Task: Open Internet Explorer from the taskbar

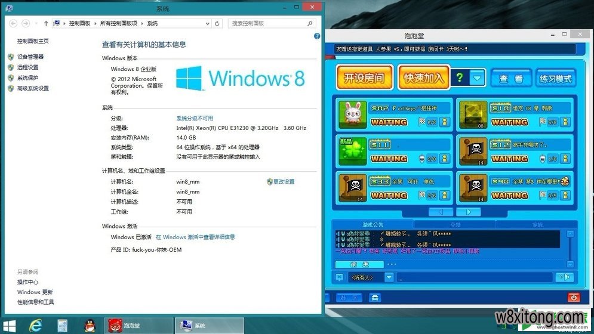Action: pyautogui.click(x=36, y=325)
